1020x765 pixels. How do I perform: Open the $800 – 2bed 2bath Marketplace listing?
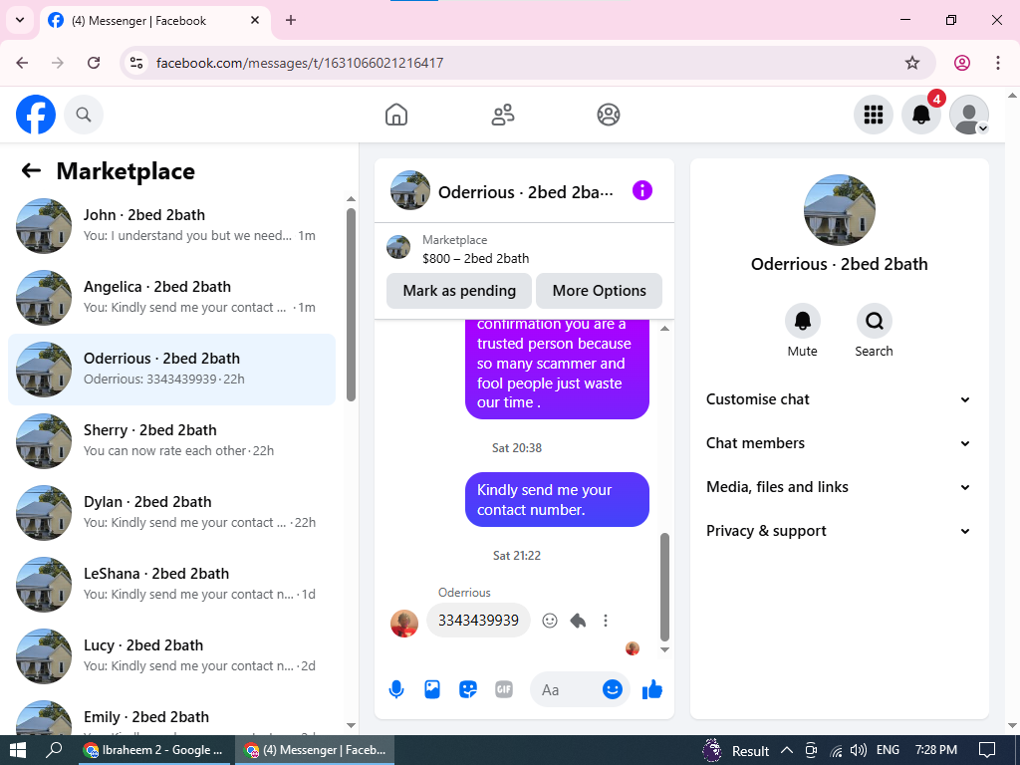pos(524,249)
